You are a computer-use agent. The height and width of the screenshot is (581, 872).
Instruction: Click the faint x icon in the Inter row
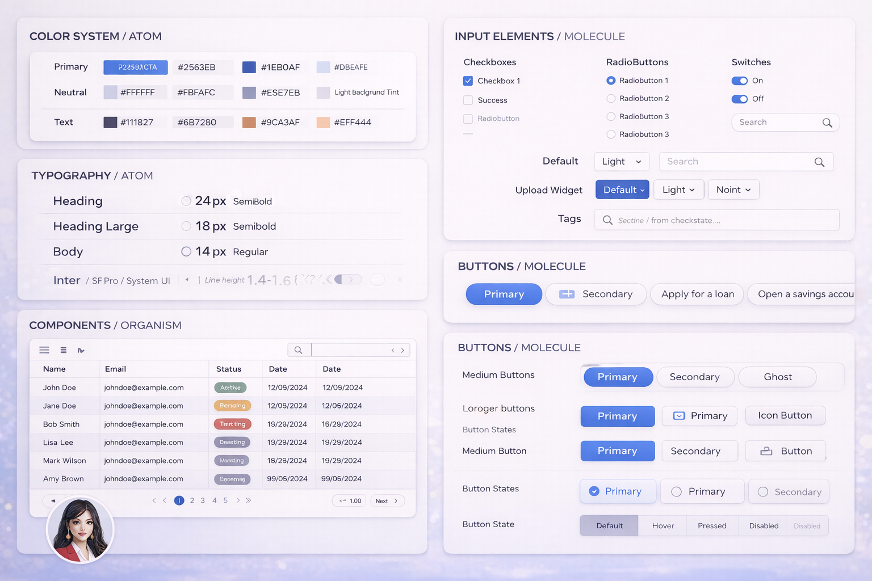(x=400, y=279)
